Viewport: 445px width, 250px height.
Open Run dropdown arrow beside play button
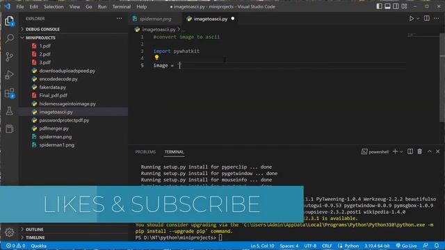pyautogui.click(x=418, y=19)
